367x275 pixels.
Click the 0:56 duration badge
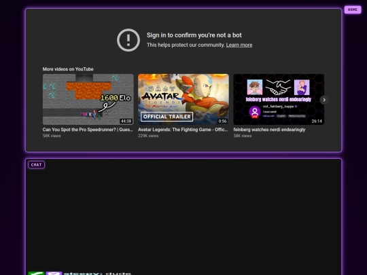pos(222,121)
